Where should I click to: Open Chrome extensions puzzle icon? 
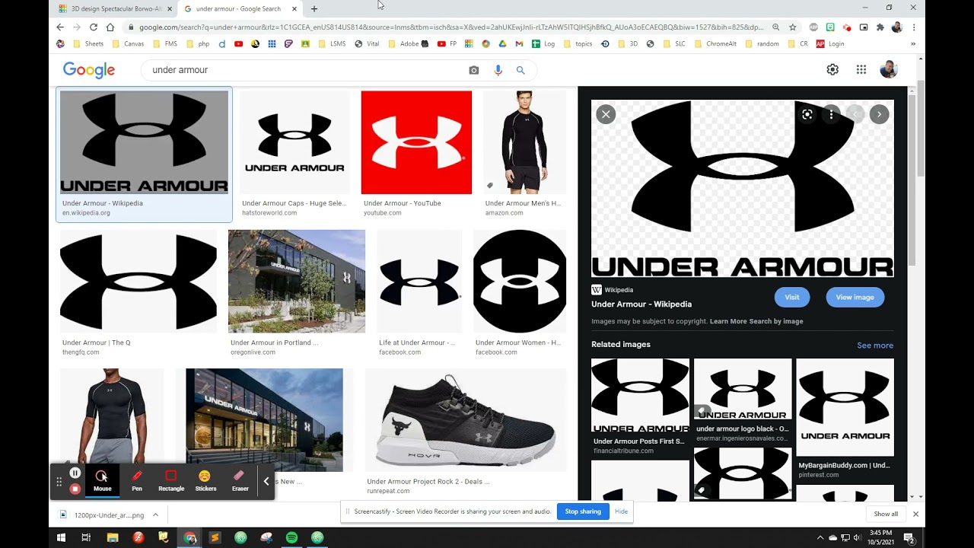[x=880, y=27]
